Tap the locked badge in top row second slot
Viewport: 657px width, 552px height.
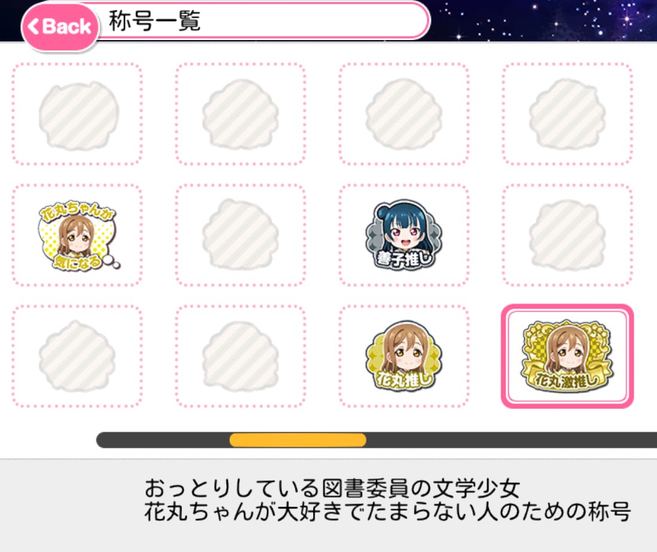pyautogui.click(x=240, y=114)
